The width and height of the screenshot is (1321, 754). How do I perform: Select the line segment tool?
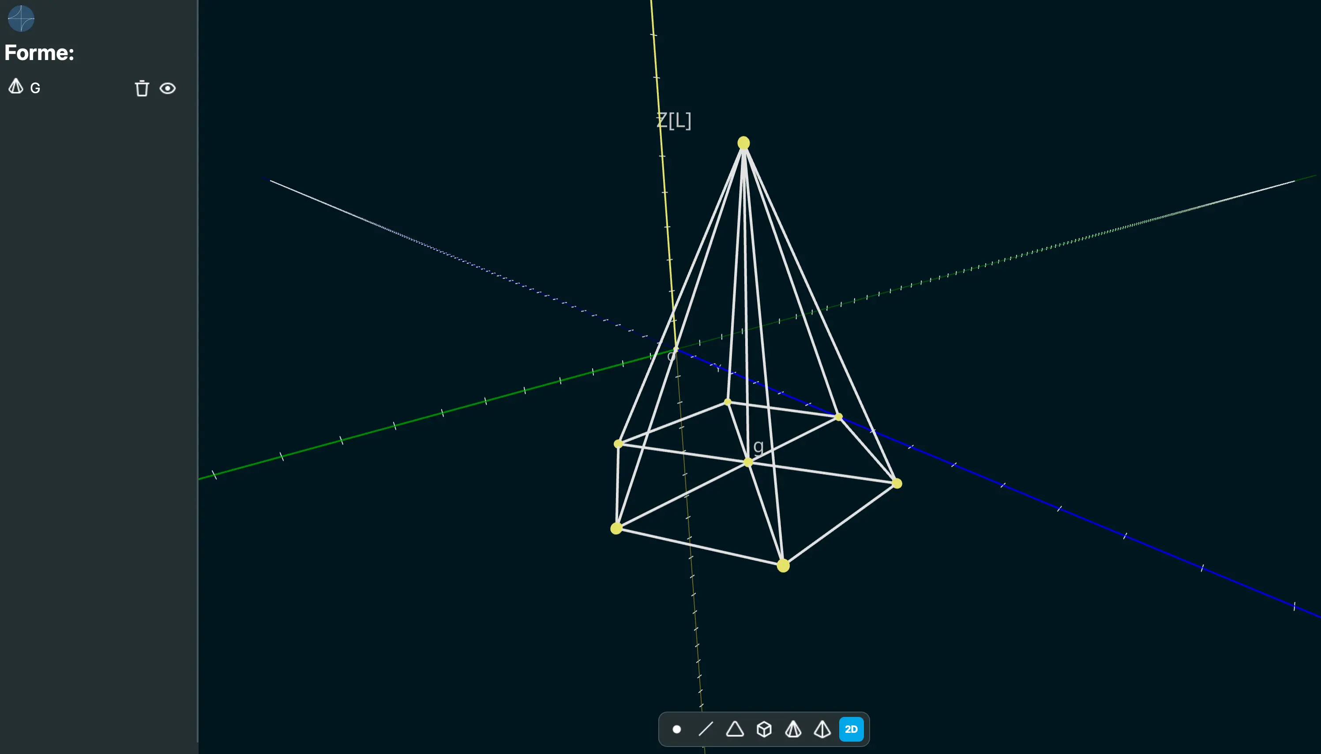click(707, 729)
